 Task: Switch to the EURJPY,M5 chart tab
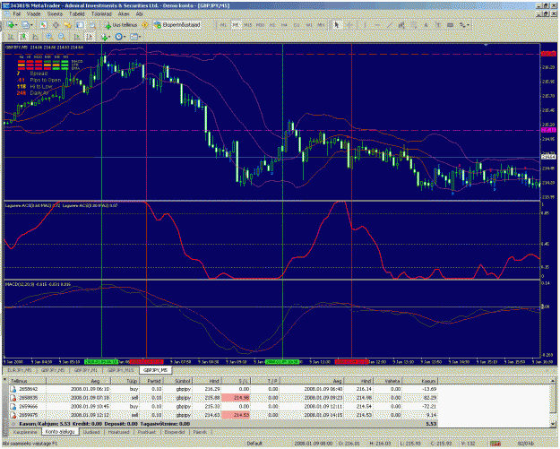(x=20, y=370)
